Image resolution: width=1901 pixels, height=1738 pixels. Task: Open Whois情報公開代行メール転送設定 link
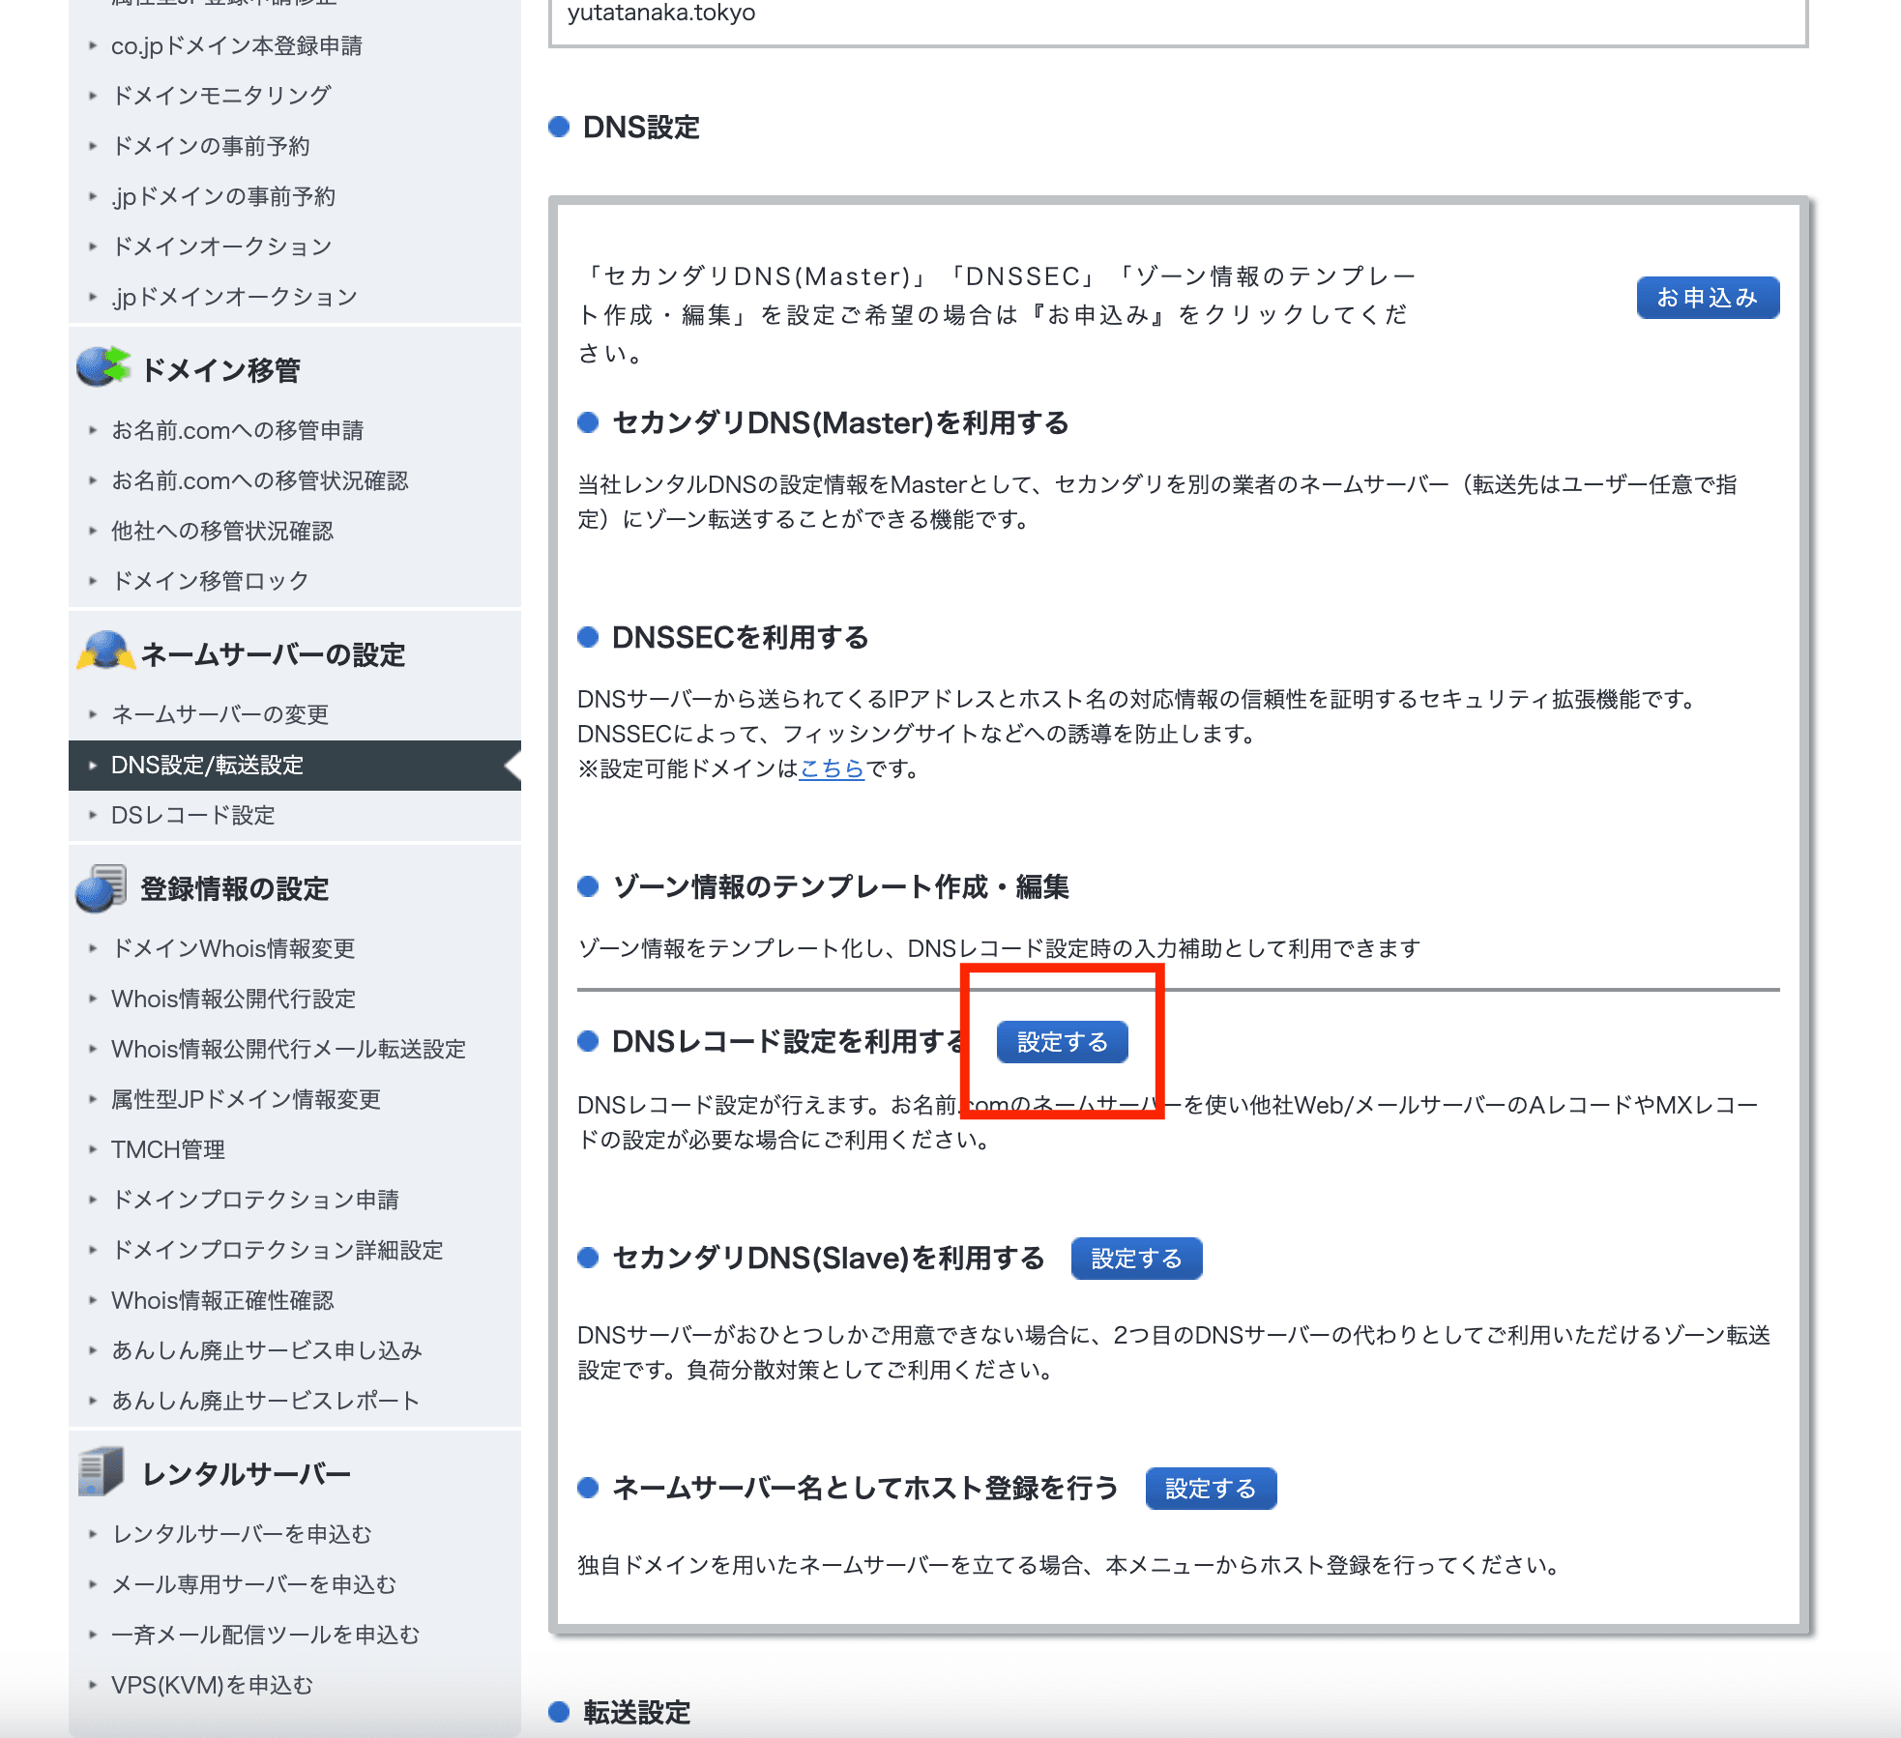tap(289, 1049)
